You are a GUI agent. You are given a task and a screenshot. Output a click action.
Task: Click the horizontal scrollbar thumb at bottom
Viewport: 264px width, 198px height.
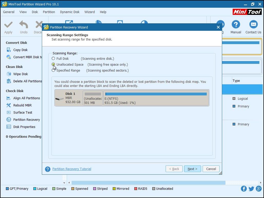(x=148, y=183)
